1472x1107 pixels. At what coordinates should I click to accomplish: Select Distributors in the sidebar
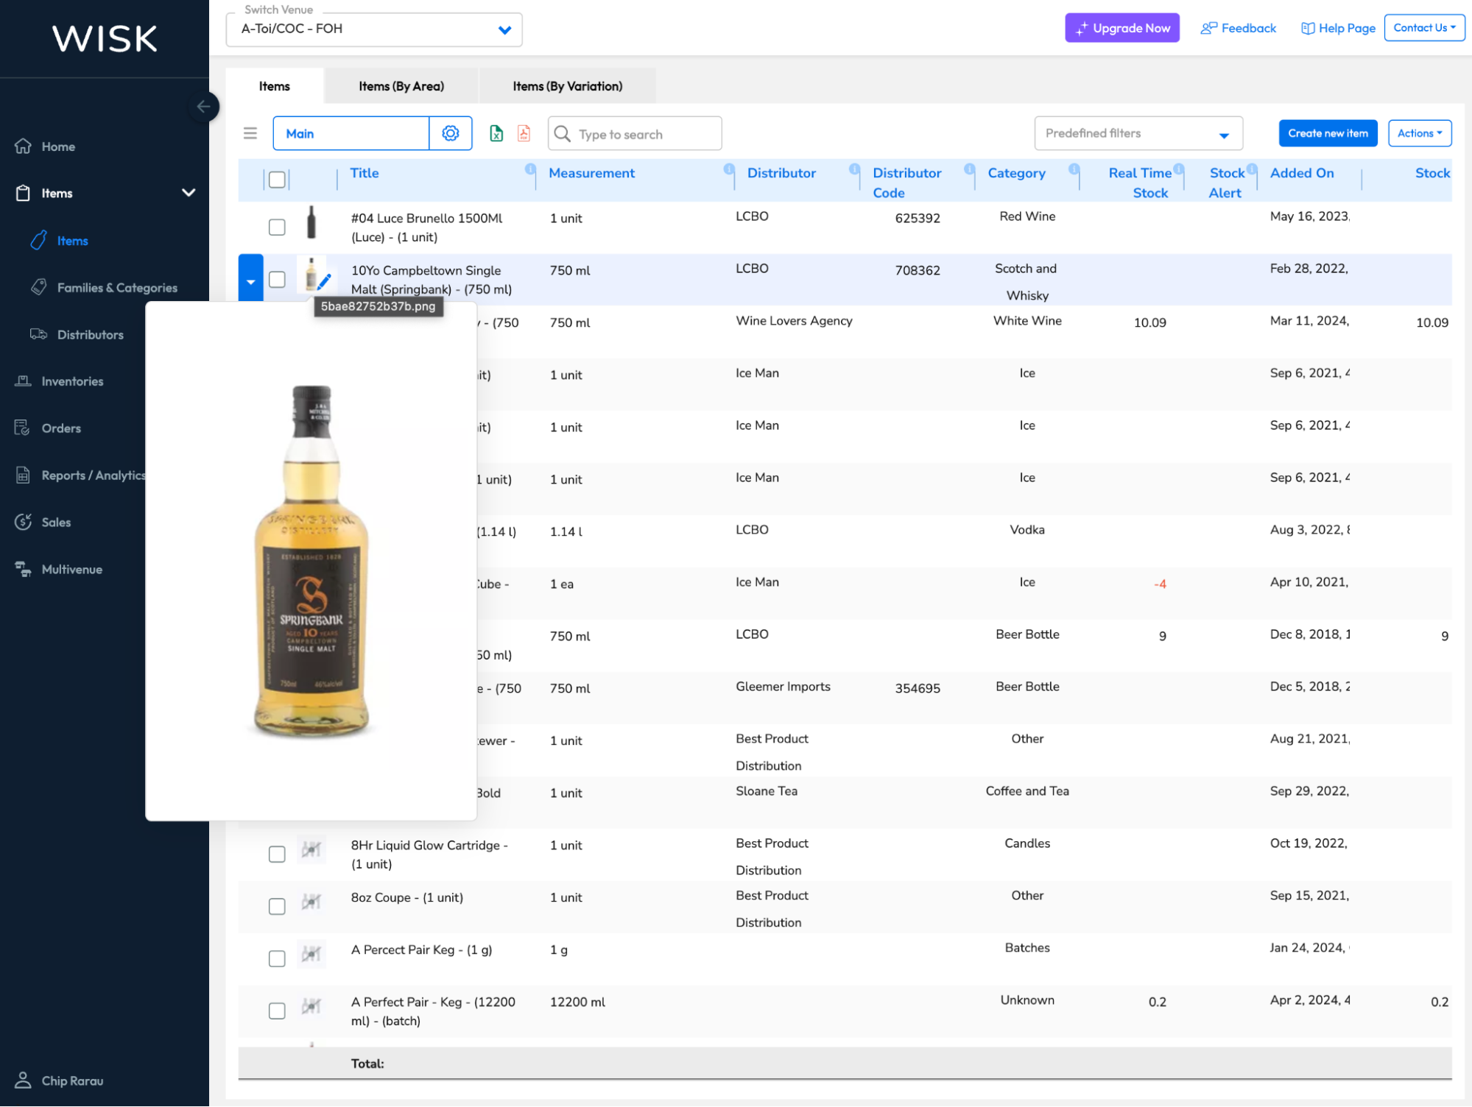pyautogui.click(x=90, y=334)
